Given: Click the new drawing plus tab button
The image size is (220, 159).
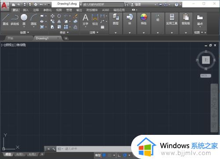Looking at the screenshot, I should [66, 38].
